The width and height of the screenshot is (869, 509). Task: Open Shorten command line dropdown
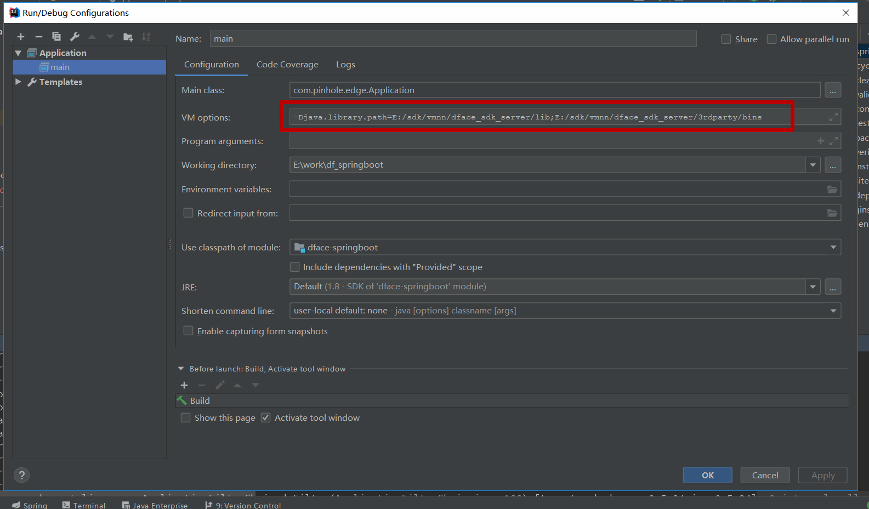click(833, 311)
